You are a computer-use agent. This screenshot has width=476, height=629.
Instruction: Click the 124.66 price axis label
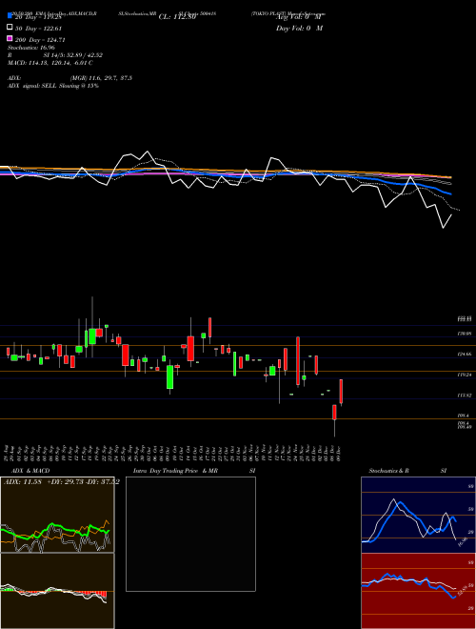tap(465, 355)
